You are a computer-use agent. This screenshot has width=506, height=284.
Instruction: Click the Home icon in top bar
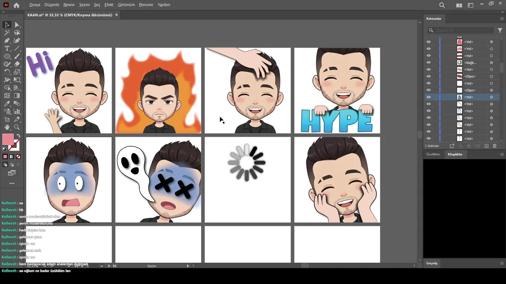(x=16, y=5)
